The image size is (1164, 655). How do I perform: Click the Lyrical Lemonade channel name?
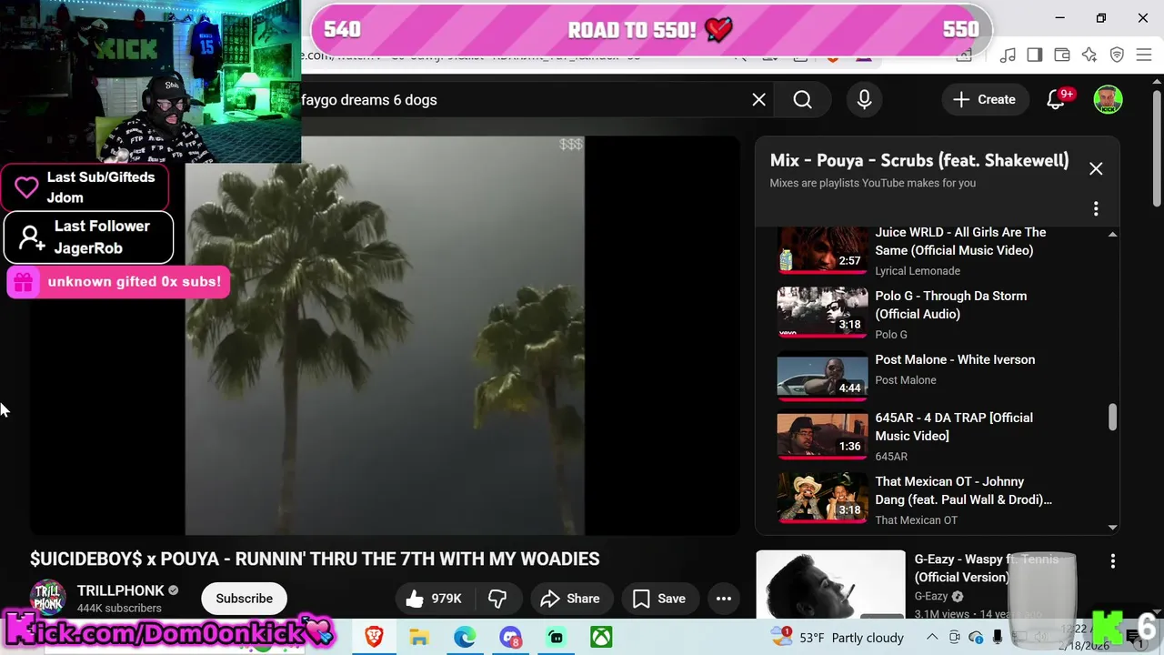click(x=918, y=271)
